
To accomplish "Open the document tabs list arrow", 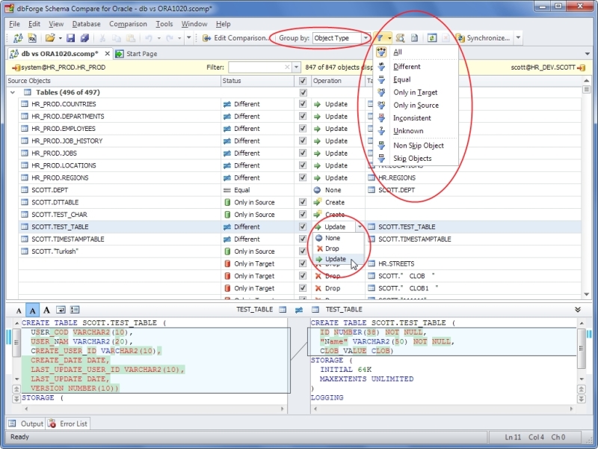I will click(587, 54).
